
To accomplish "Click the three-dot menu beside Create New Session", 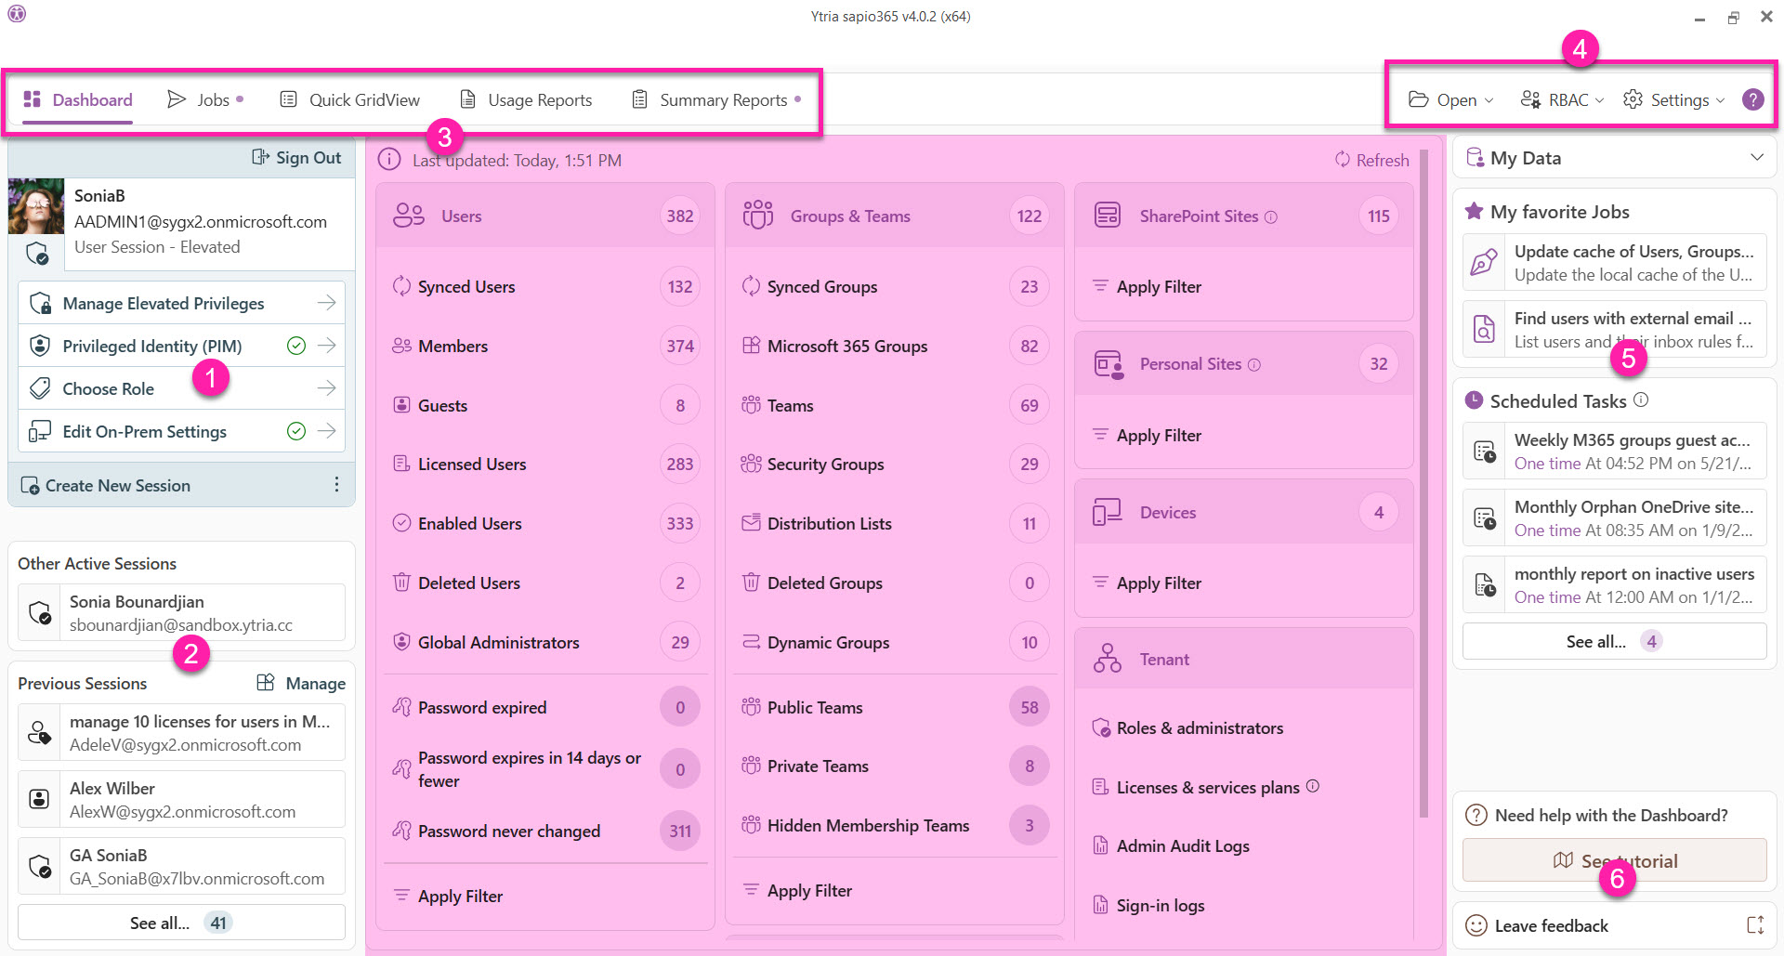I will click(336, 485).
